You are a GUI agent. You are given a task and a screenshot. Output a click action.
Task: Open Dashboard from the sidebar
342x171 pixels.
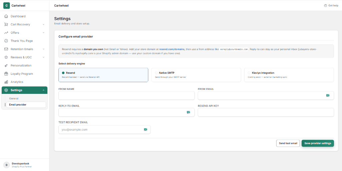click(24, 16)
